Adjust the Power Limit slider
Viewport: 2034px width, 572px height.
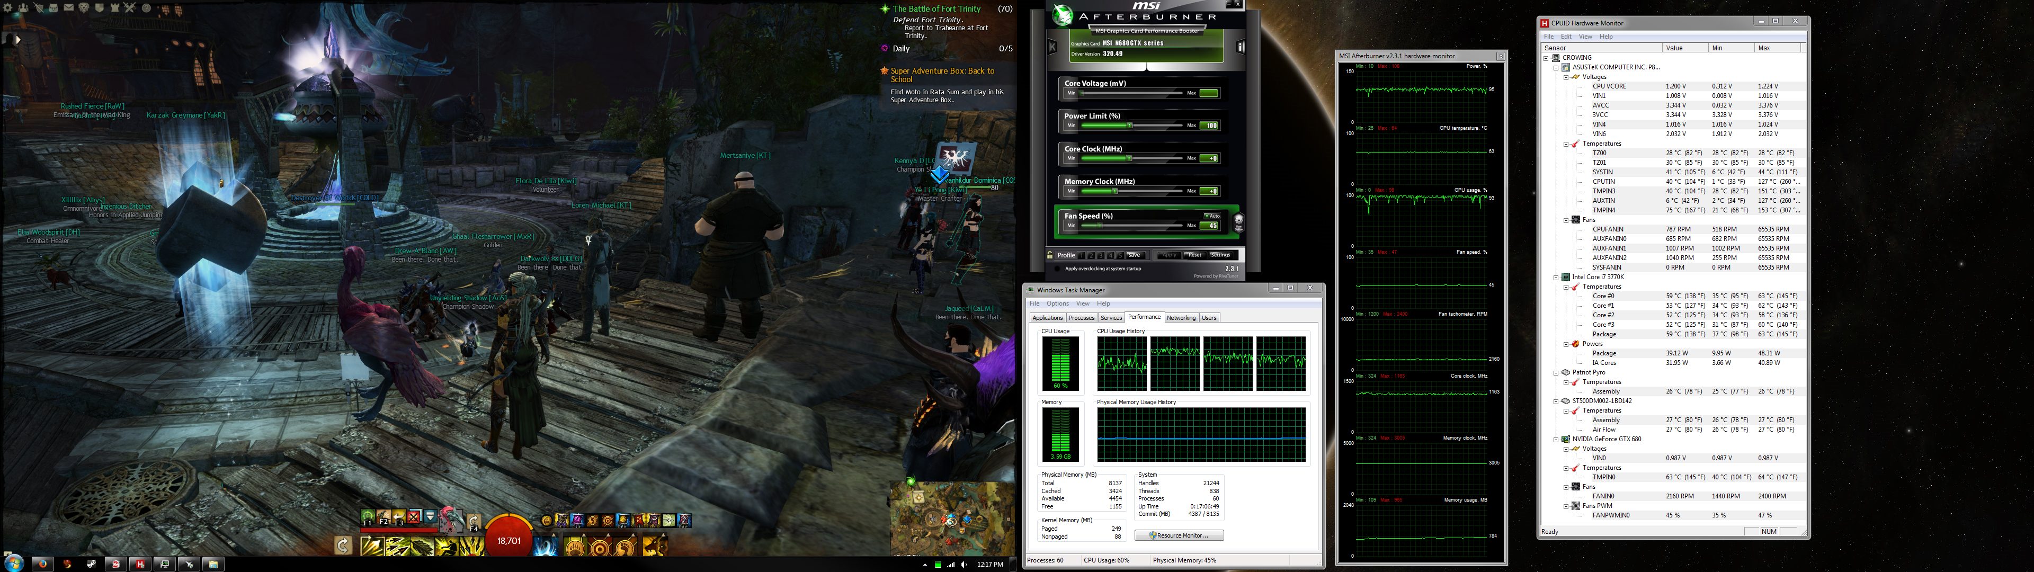(1131, 125)
